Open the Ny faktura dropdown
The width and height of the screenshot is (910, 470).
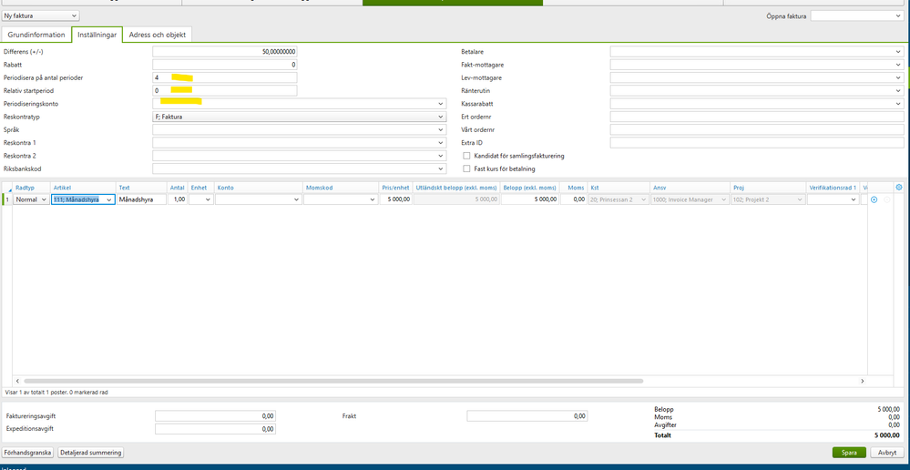(41, 15)
